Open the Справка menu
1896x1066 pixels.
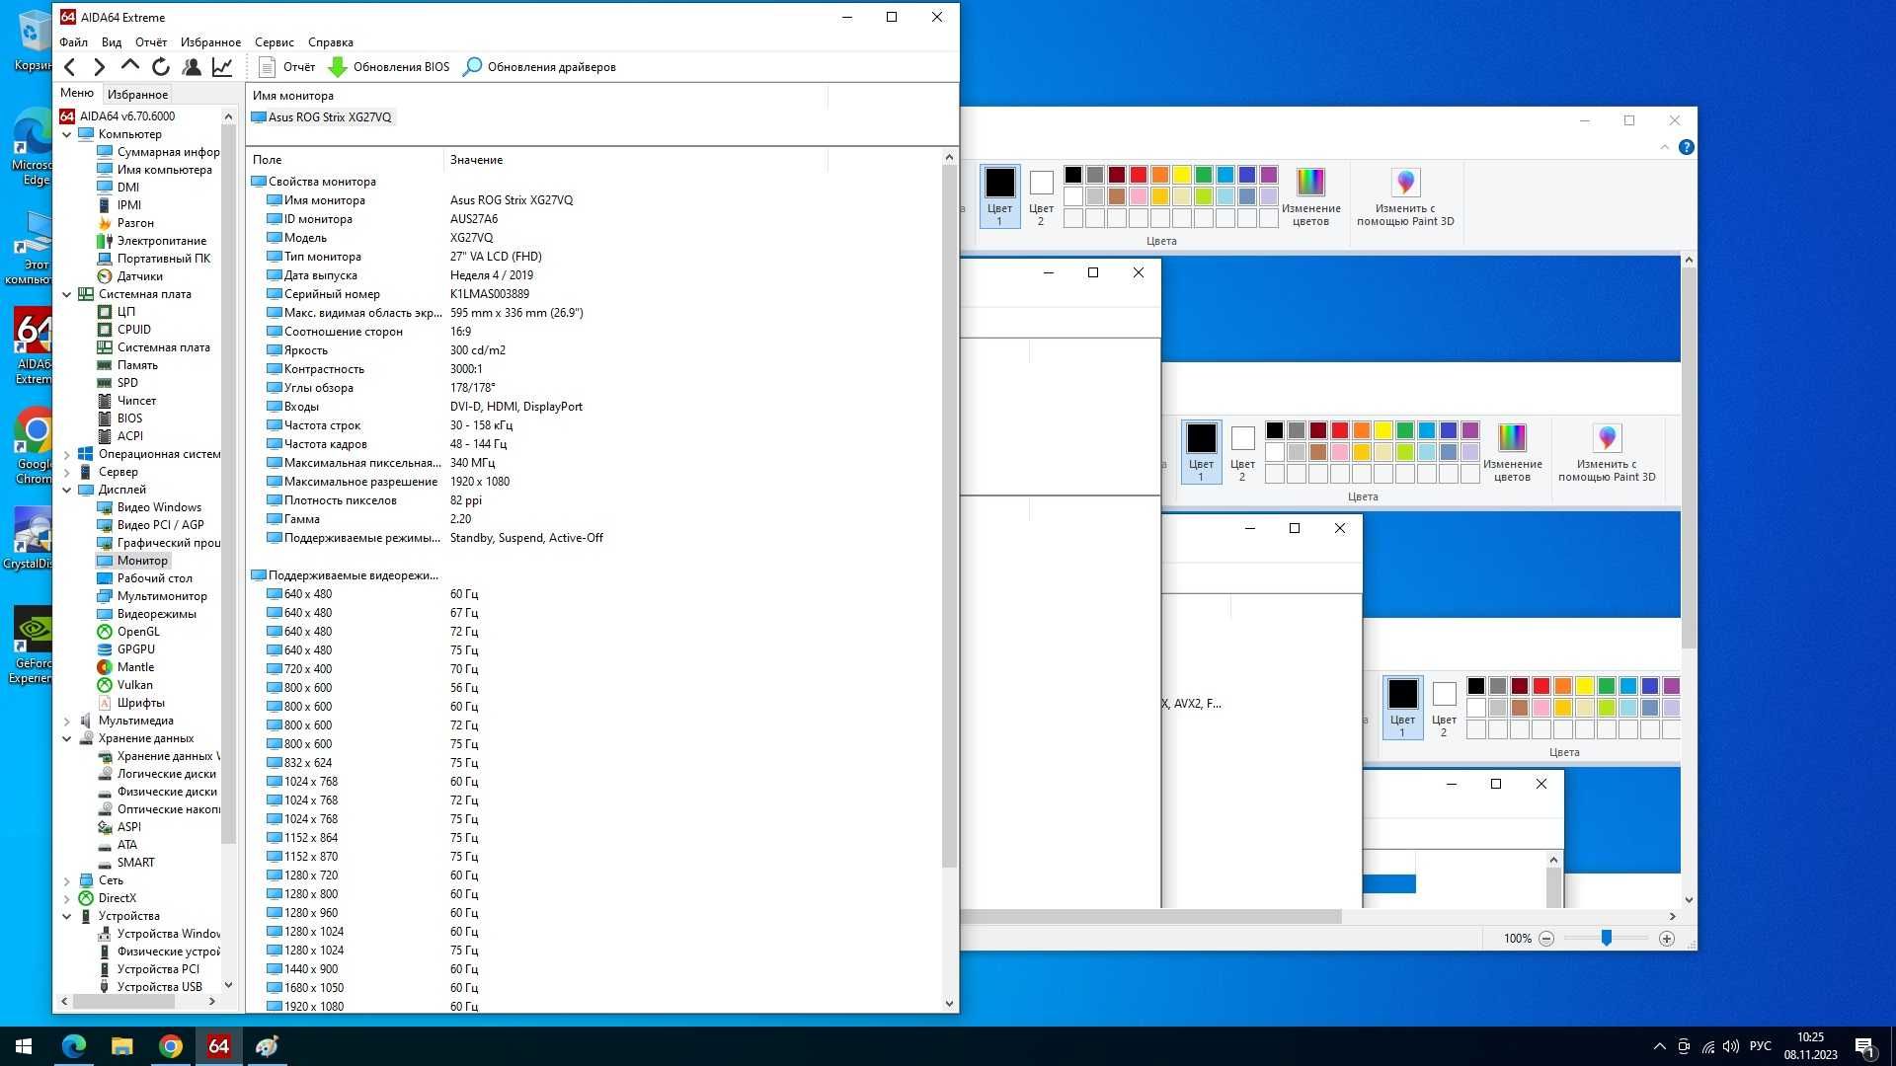[x=330, y=42]
